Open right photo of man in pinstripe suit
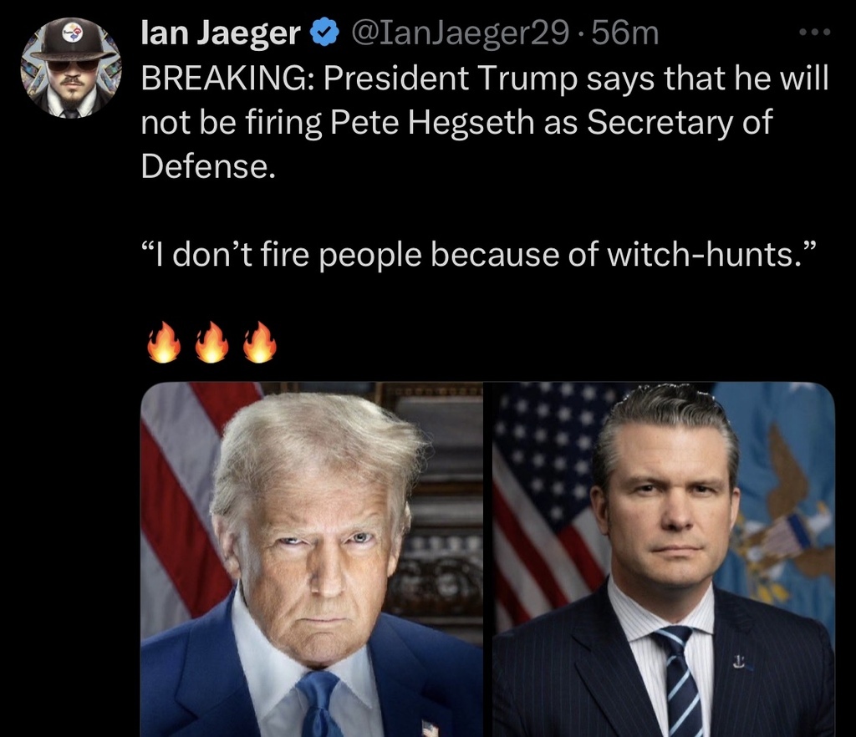The image size is (856, 737). (663, 559)
